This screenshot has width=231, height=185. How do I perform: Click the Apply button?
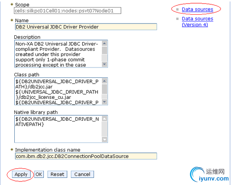click(21, 174)
